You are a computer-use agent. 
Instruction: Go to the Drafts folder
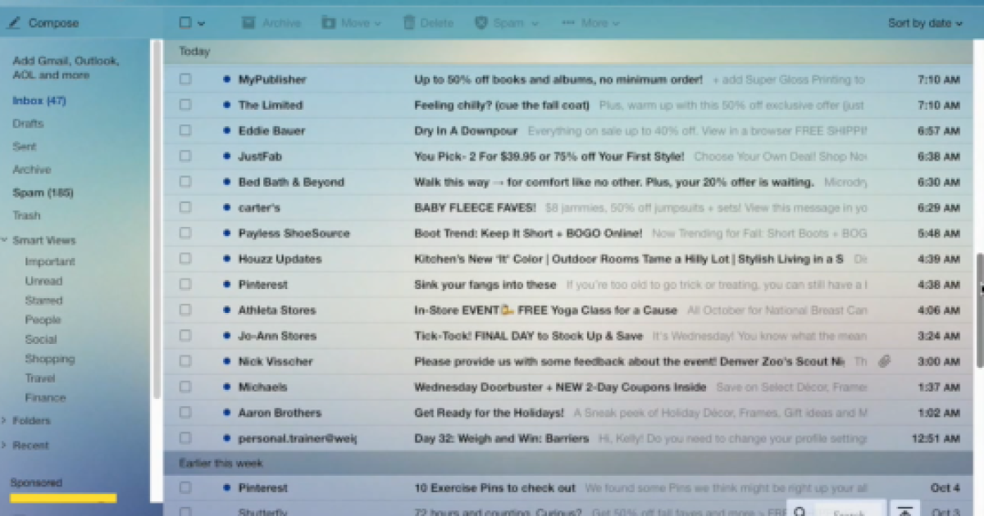tap(28, 124)
